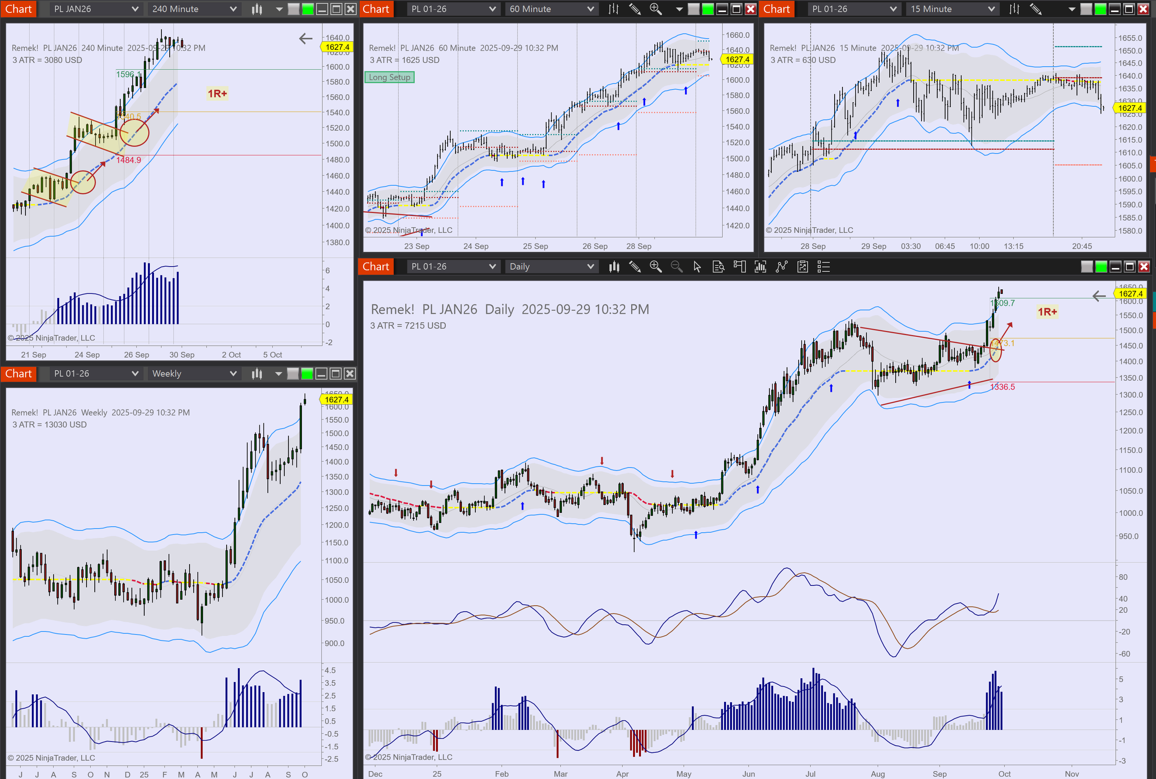The width and height of the screenshot is (1156, 779).
Task: Open PL JAN26 instrument dropdown on 240 Minute chart
Action: coord(95,9)
